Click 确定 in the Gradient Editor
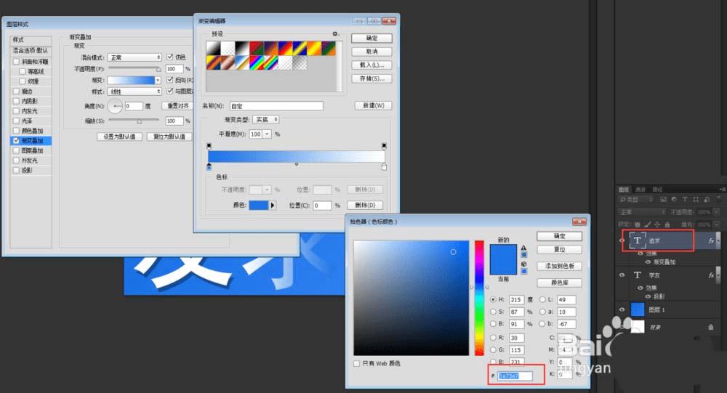 click(x=371, y=38)
